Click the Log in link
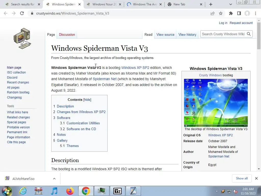 coord(223,23)
